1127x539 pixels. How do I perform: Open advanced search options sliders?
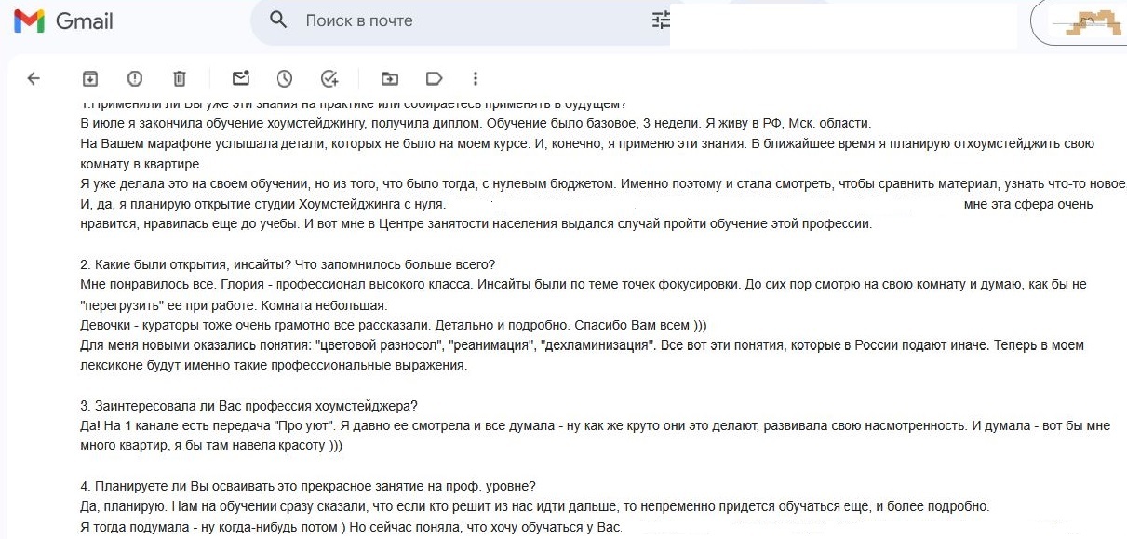[661, 20]
